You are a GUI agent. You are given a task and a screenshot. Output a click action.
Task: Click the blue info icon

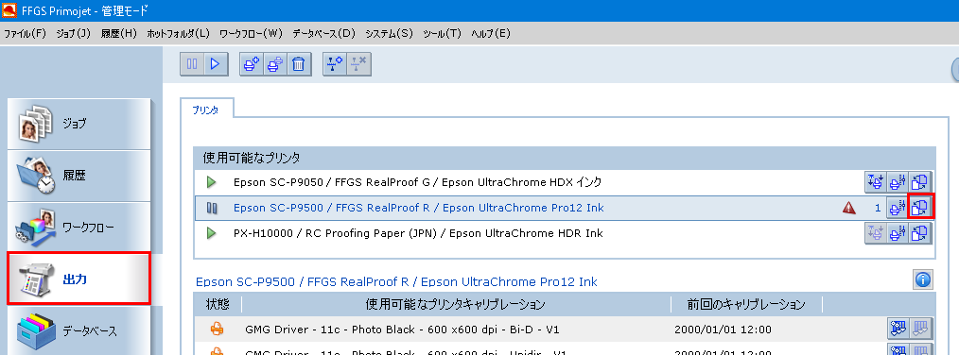click(923, 279)
